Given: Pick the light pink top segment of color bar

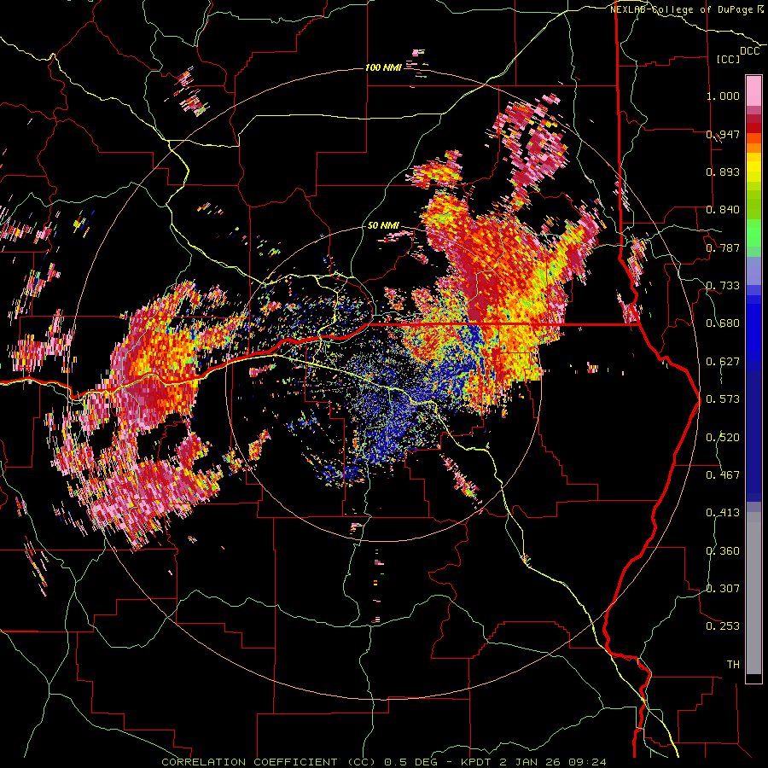Looking at the screenshot, I should pyautogui.click(x=753, y=91).
